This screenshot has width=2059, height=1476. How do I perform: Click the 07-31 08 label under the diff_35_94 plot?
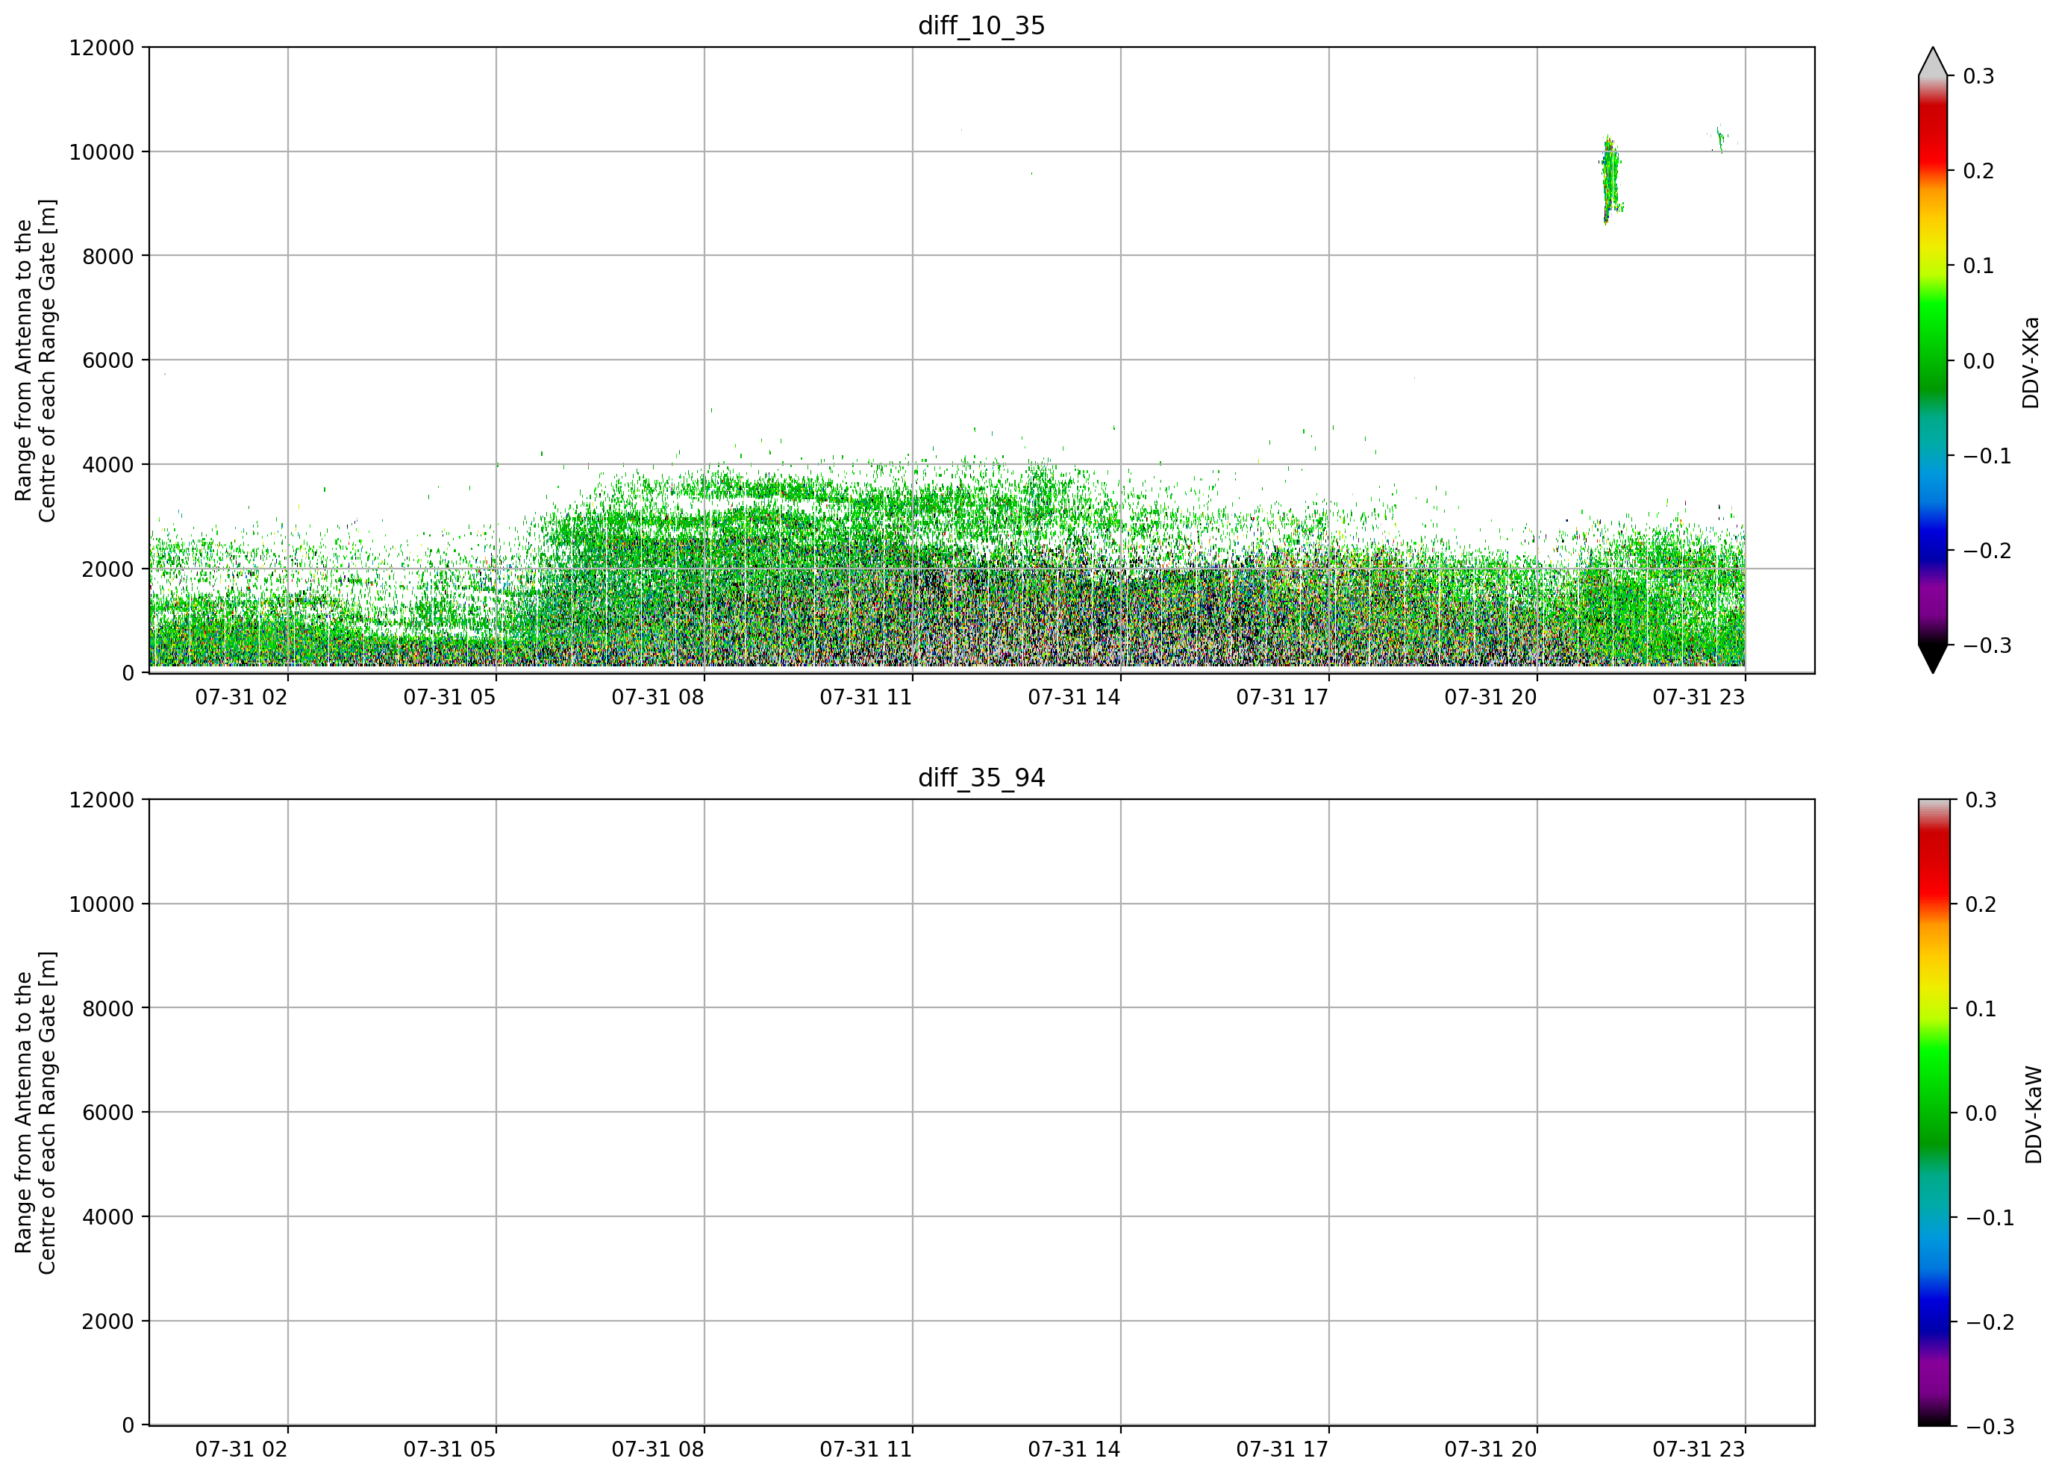pos(657,1450)
